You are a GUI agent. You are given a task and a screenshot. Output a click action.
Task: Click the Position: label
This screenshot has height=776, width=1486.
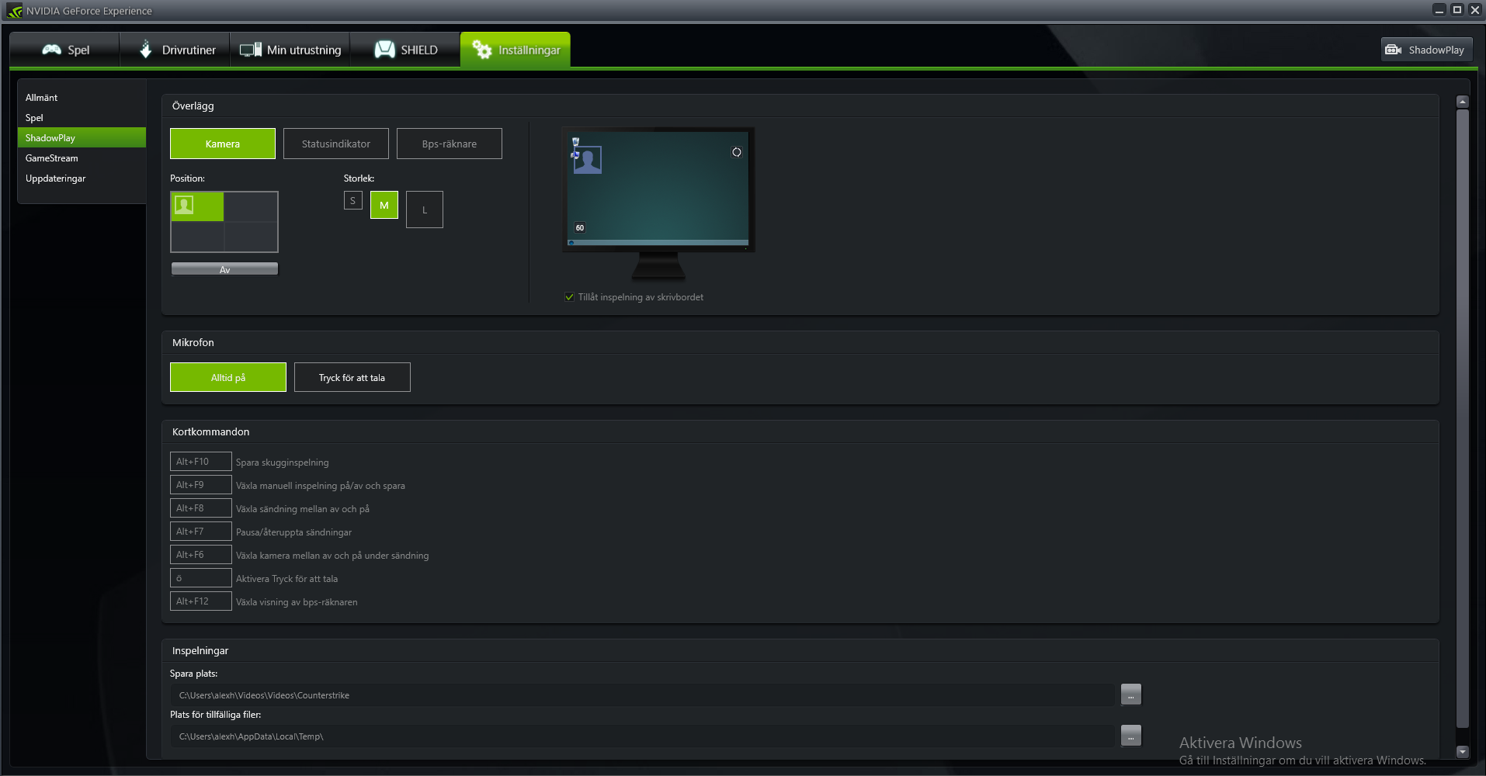(188, 178)
